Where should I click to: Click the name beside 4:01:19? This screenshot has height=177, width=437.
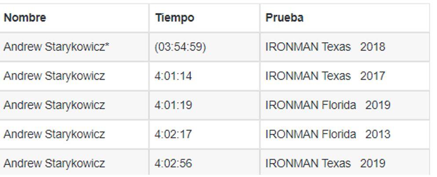(x=55, y=105)
